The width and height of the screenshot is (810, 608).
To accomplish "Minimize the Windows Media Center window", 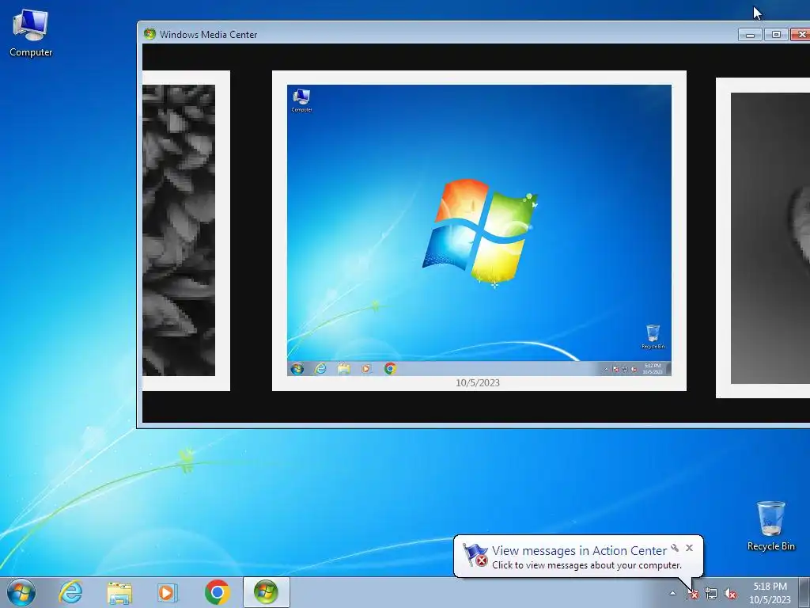I will [x=750, y=35].
